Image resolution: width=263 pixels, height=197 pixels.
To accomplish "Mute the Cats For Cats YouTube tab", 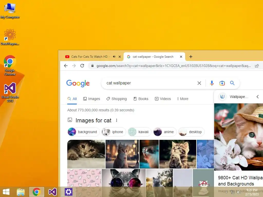I will pos(114,57).
